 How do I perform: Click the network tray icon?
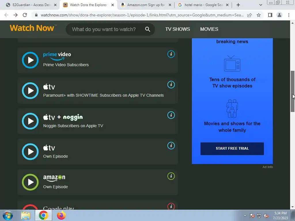[259, 216]
